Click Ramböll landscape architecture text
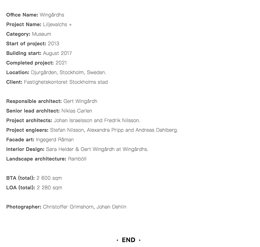Viewport: 260px width, 247px height. [77, 159]
